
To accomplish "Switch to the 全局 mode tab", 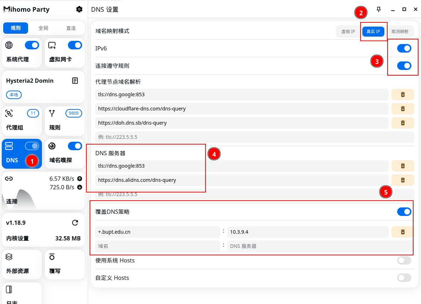I will (43, 28).
